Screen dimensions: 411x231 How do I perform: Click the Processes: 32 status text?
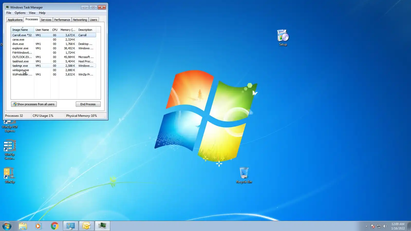[14, 116]
